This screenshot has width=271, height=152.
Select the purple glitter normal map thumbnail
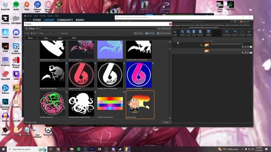(110, 50)
